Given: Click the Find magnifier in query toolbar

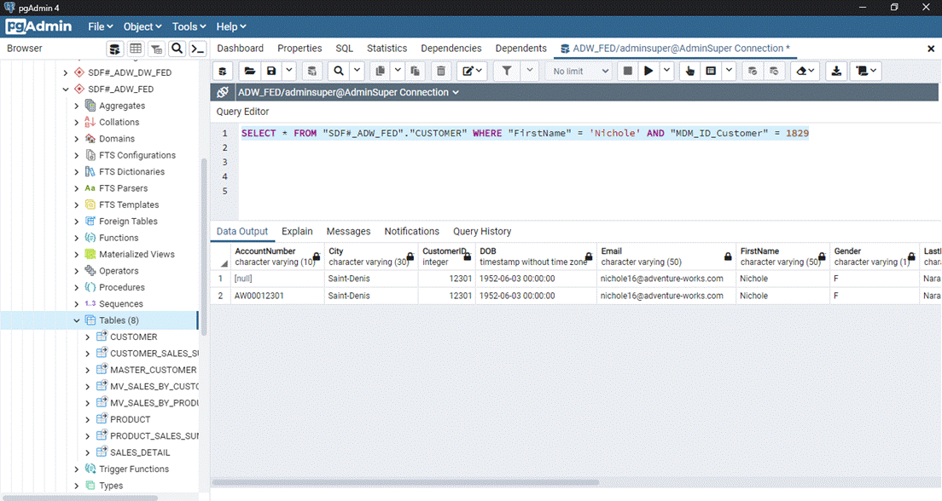Looking at the screenshot, I should (339, 72).
